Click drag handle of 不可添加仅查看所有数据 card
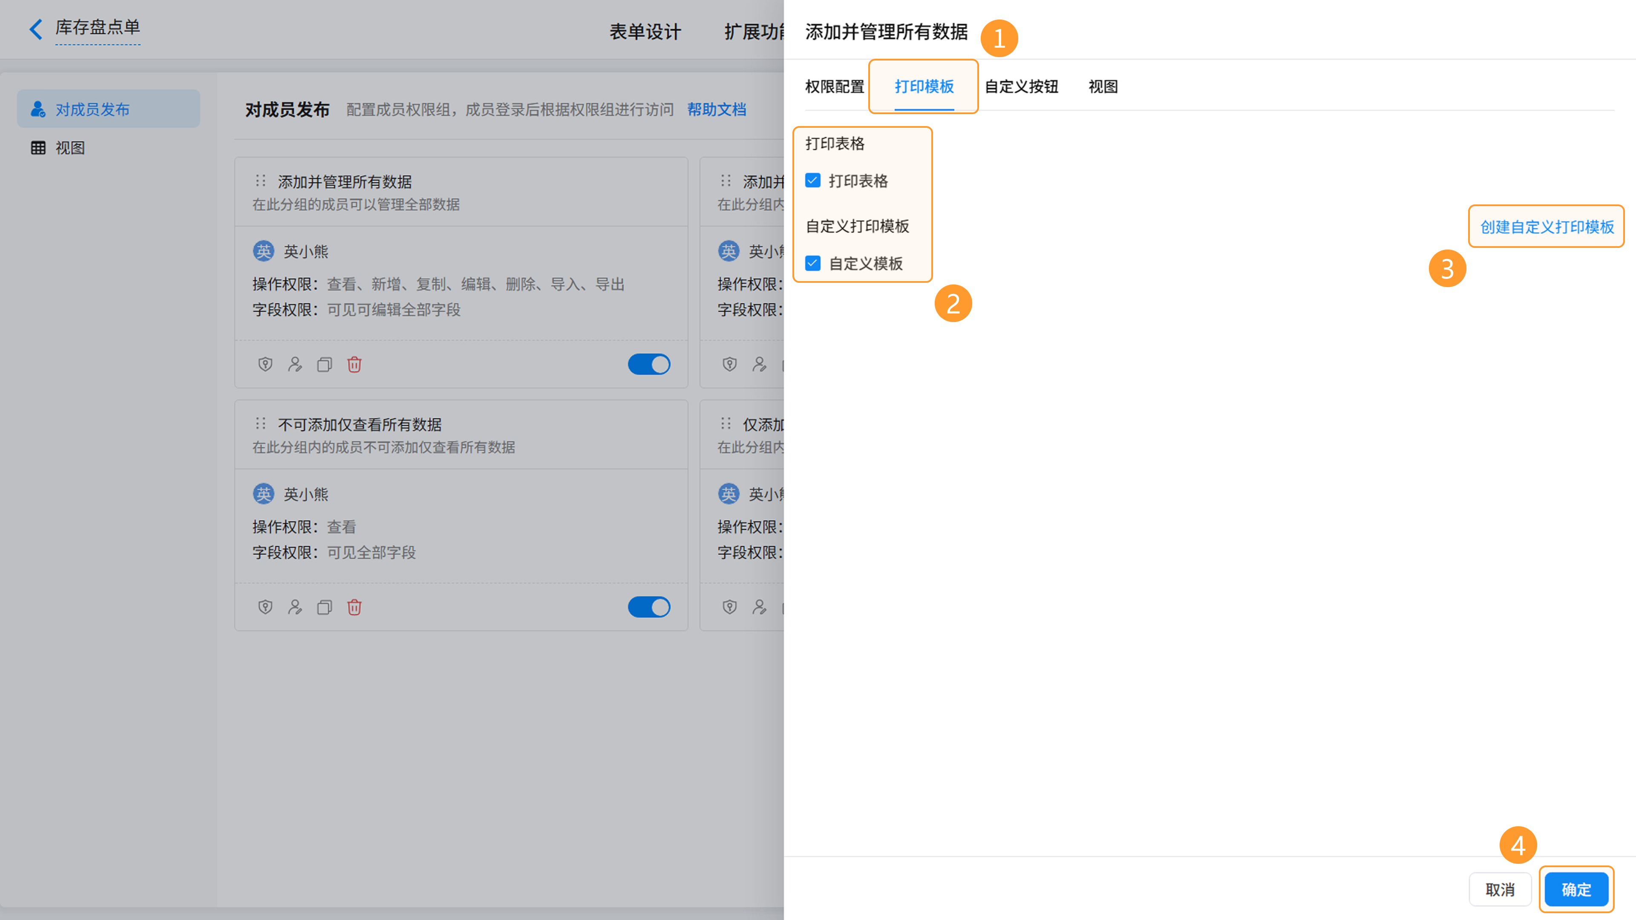 (x=260, y=423)
